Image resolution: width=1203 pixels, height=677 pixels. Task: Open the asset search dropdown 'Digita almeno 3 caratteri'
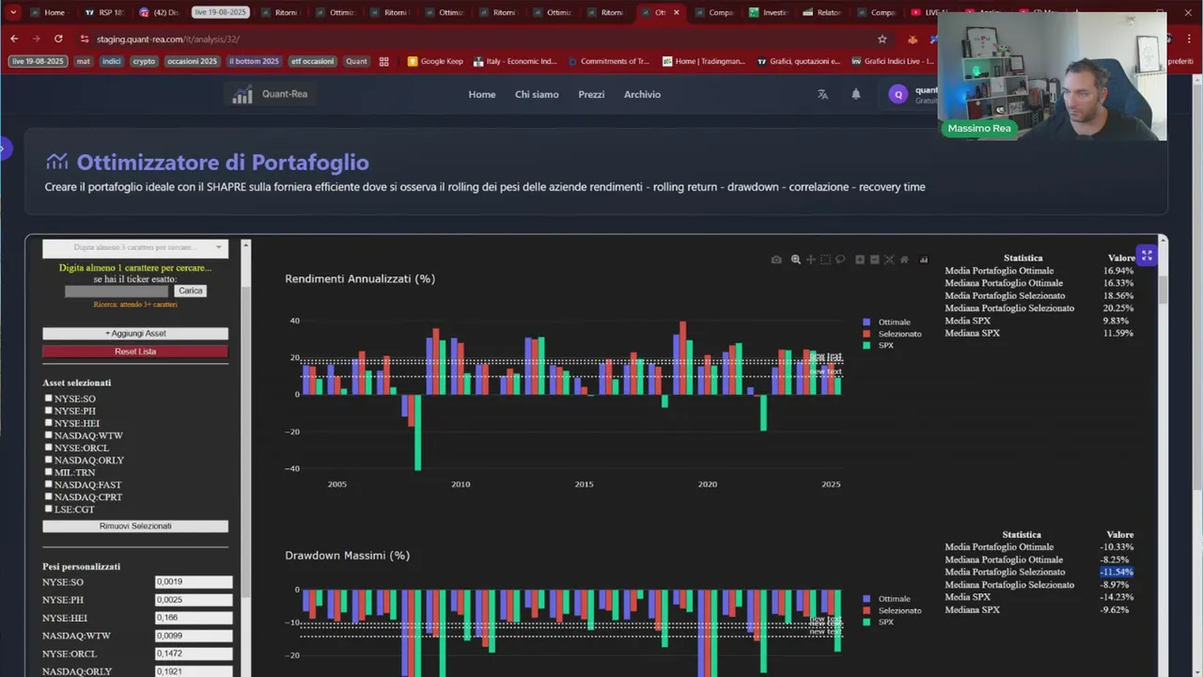tap(135, 247)
